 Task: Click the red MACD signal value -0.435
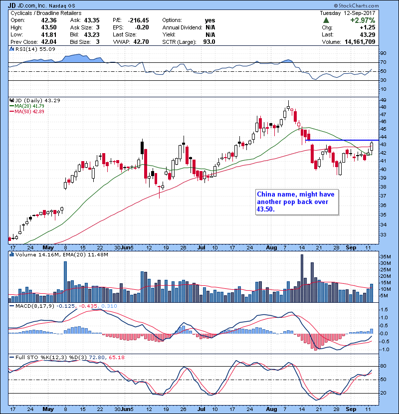point(88,306)
